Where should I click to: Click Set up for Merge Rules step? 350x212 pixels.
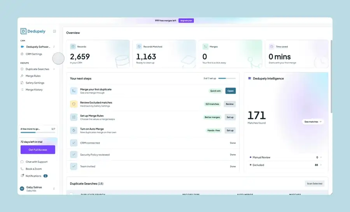(230, 117)
